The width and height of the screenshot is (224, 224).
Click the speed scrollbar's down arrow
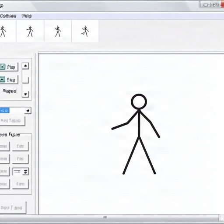[x=25, y=94]
